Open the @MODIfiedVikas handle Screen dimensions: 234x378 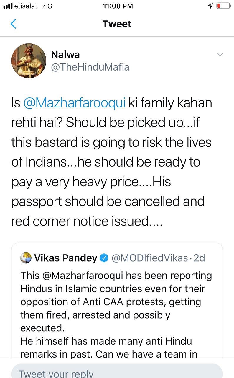pyautogui.click(x=149, y=258)
